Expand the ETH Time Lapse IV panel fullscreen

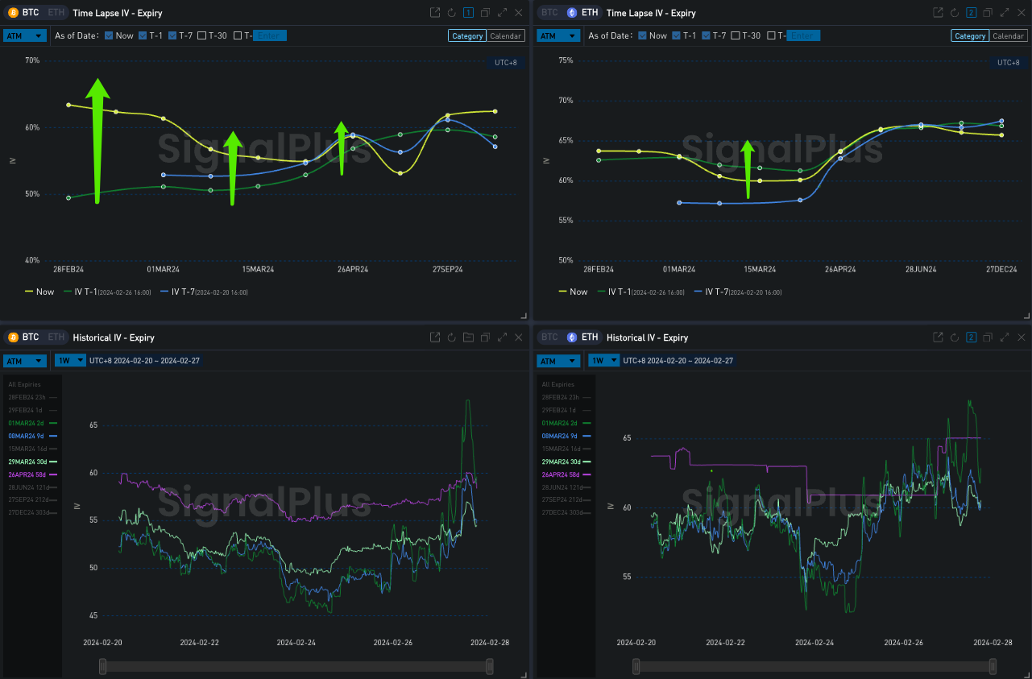pyautogui.click(x=1005, y=13)
